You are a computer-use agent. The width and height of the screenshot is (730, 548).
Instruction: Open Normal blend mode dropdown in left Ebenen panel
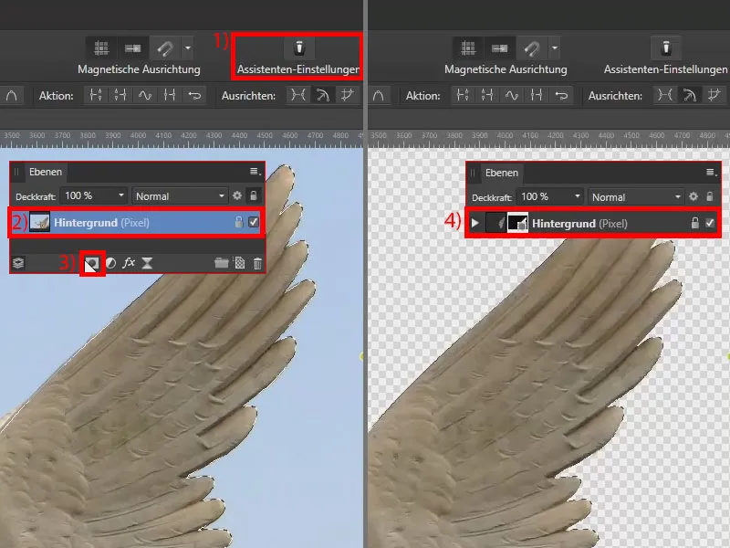tap(180, 196)
